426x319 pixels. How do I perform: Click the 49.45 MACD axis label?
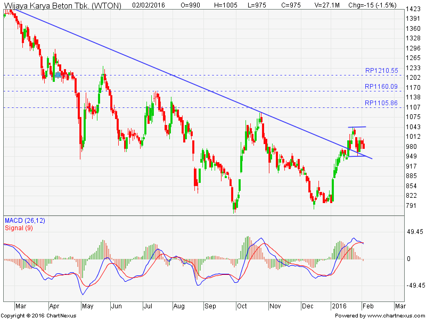[414, 232]
